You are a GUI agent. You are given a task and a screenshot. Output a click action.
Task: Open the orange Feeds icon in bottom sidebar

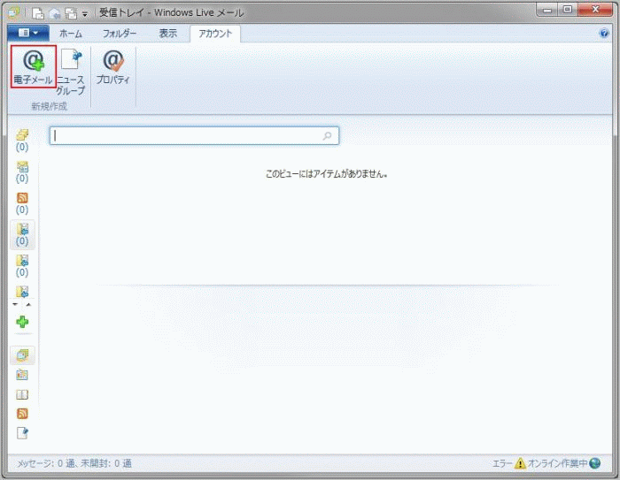click(22, 414)
